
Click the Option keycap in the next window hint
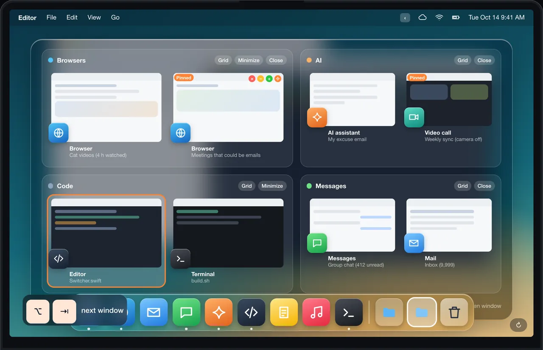[x=38, y=311]
